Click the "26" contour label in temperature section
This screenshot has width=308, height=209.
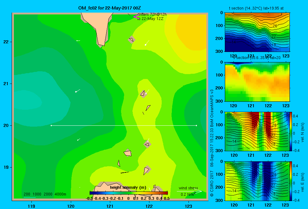tap(275, 26)
